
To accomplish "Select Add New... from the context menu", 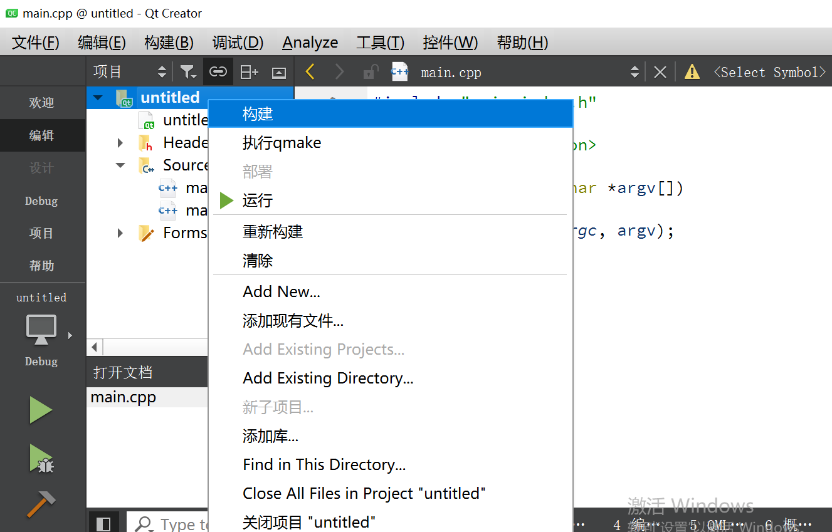I will (391, 292).
